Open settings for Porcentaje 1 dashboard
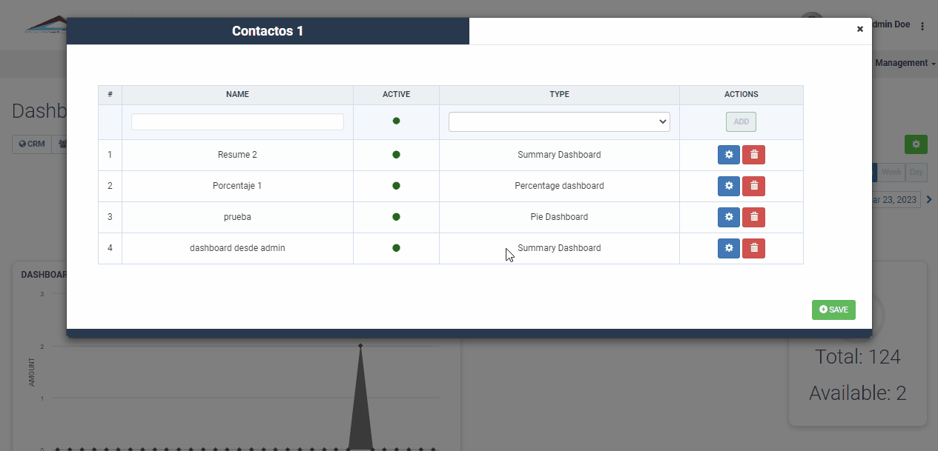Screen dimensions: 938x451 pyautogui.click(x=728, y=186)
